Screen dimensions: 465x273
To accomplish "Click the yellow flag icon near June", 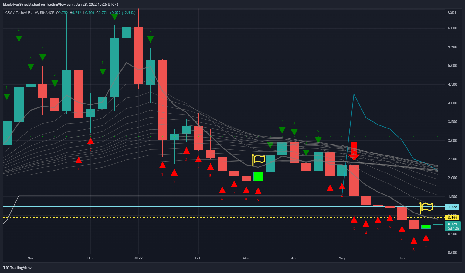I will point(426,207).
